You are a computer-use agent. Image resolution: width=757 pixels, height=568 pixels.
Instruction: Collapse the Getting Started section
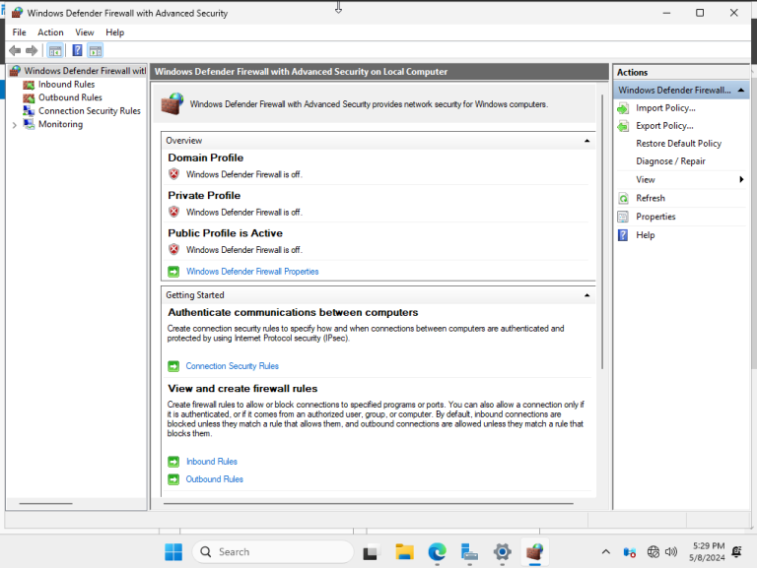click(x=587, y=295)
